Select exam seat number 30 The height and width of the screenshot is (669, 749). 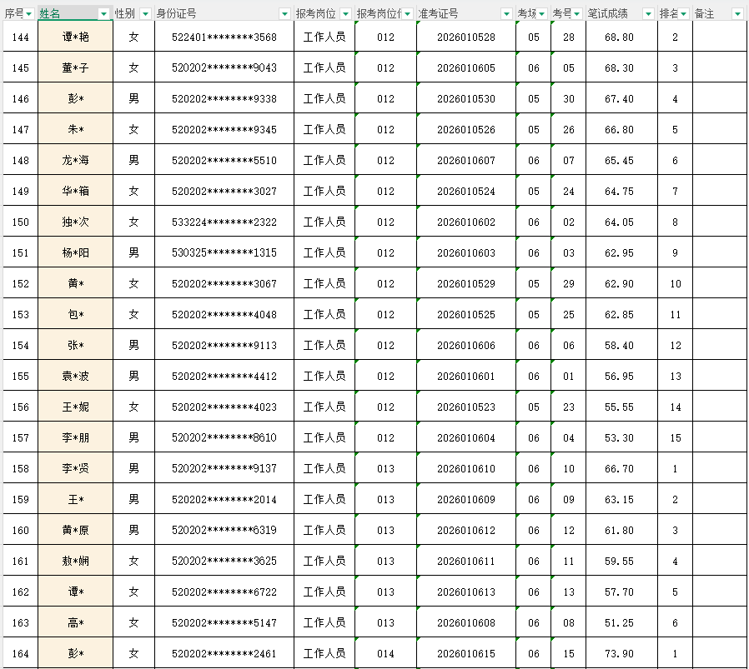pos(569,99)
